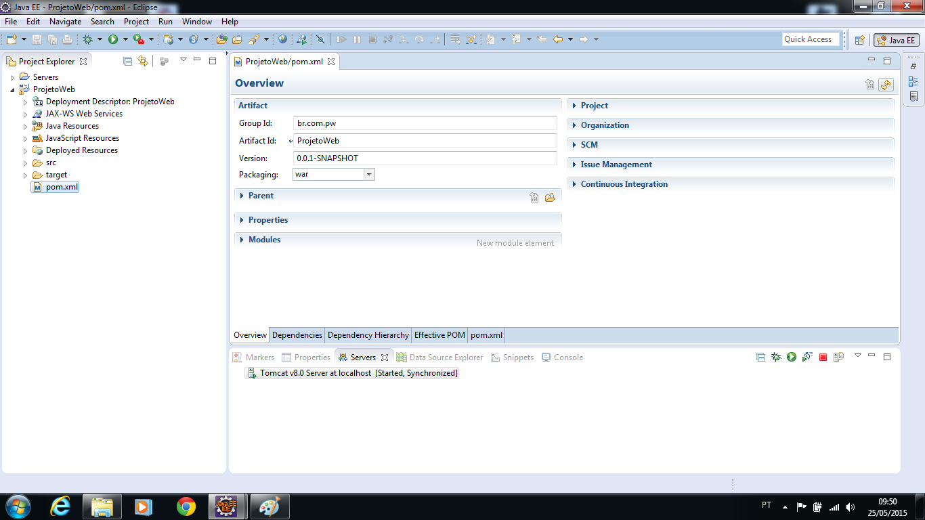
Task: Open the Web Browser globe icon
Action: coord(282,39)
